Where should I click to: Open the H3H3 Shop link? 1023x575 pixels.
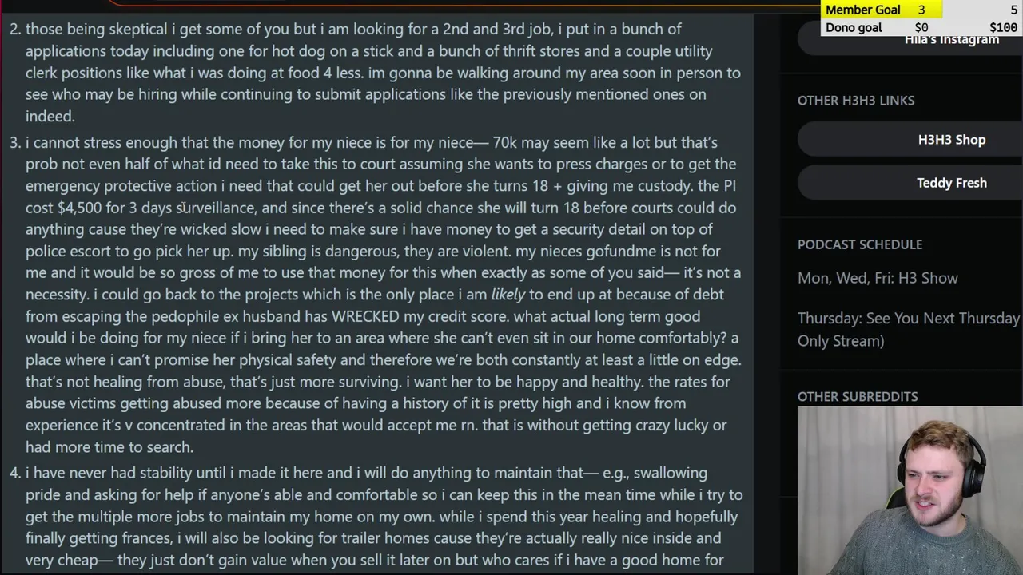[x=951, y=140]
